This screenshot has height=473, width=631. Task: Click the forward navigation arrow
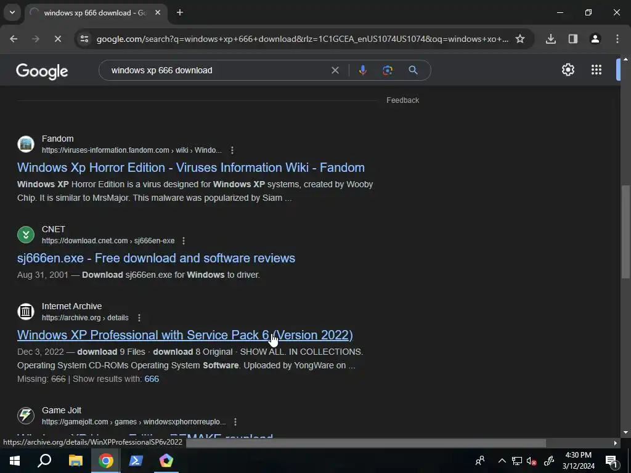tap(36, 39)
